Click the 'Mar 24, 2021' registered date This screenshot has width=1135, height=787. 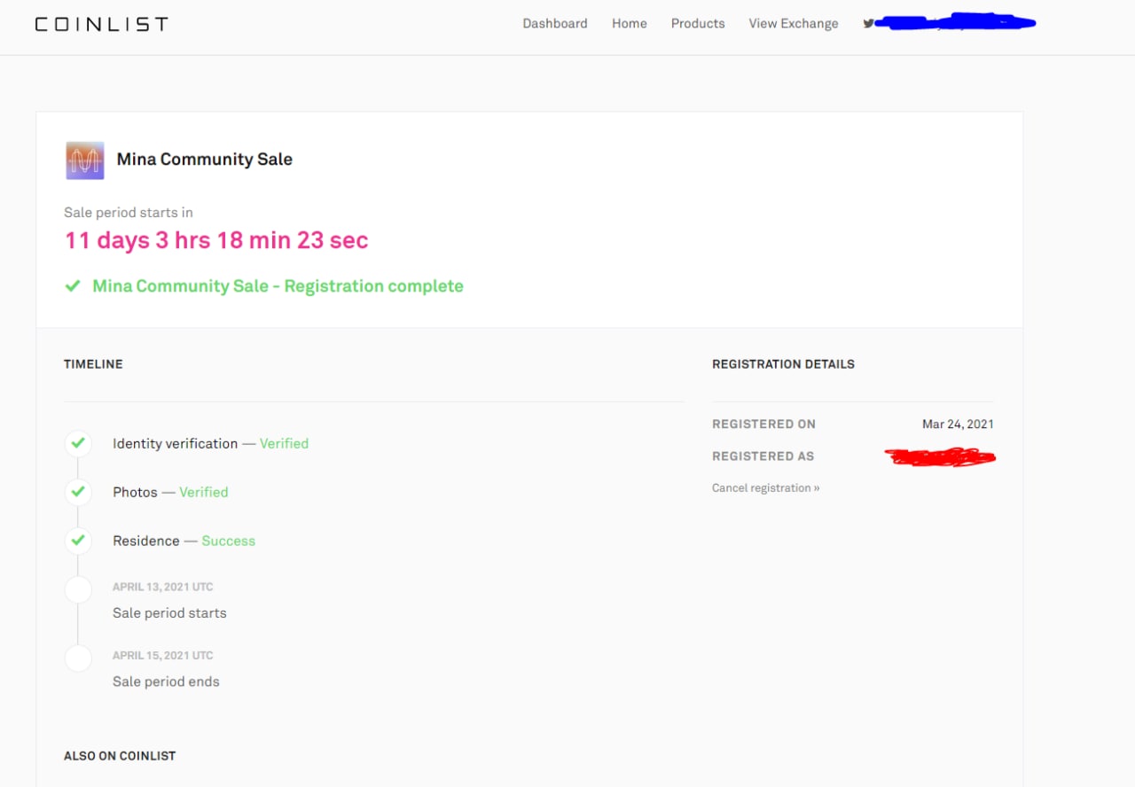[958, 425]
